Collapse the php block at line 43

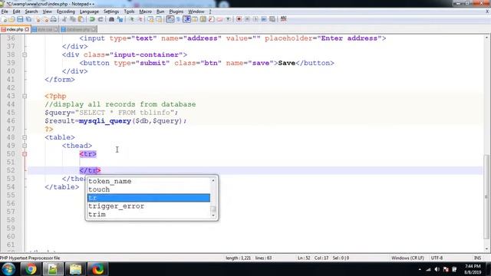click(25, 96)
